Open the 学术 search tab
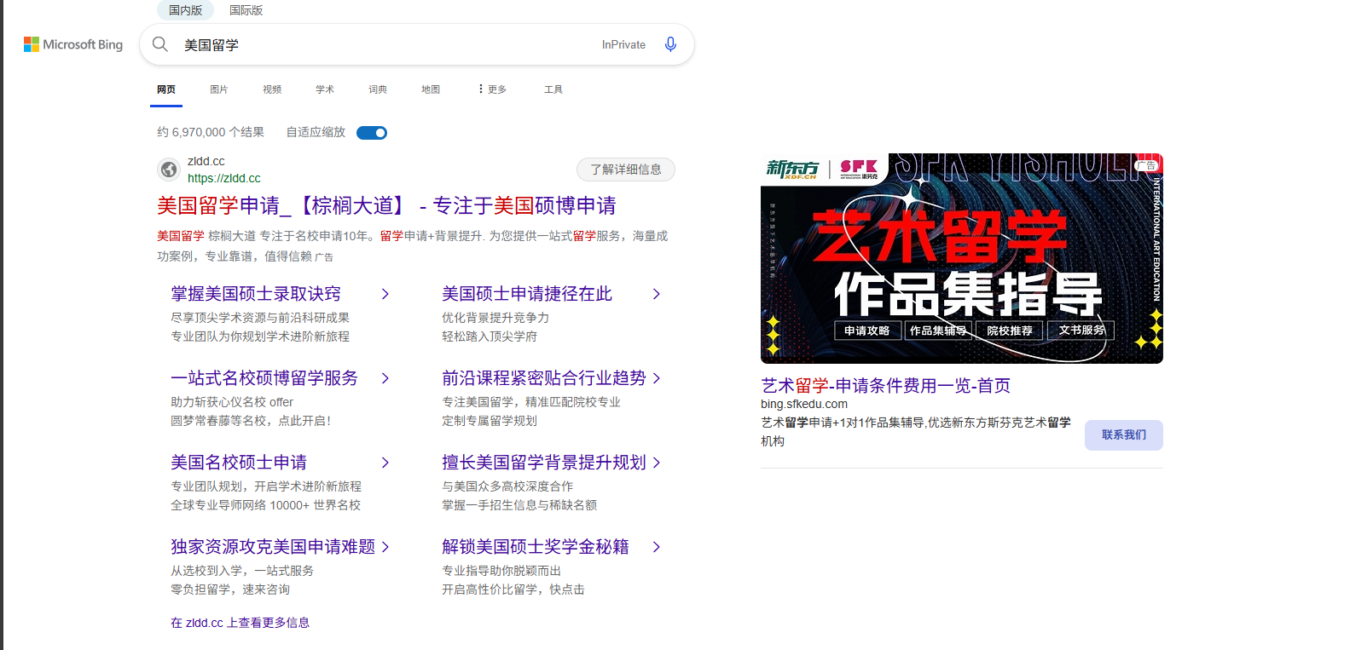The height and width of the screenshot is (650, 1350). click(x=325, y=89)
